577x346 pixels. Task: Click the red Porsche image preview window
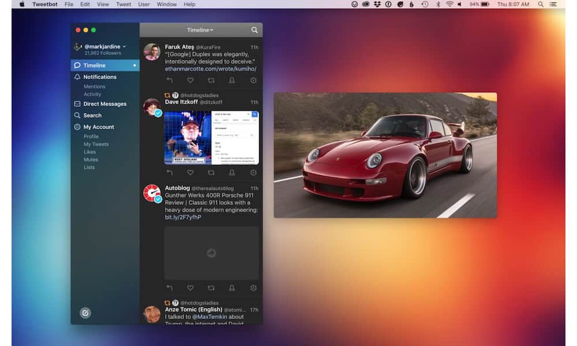[x=385, y=155]
